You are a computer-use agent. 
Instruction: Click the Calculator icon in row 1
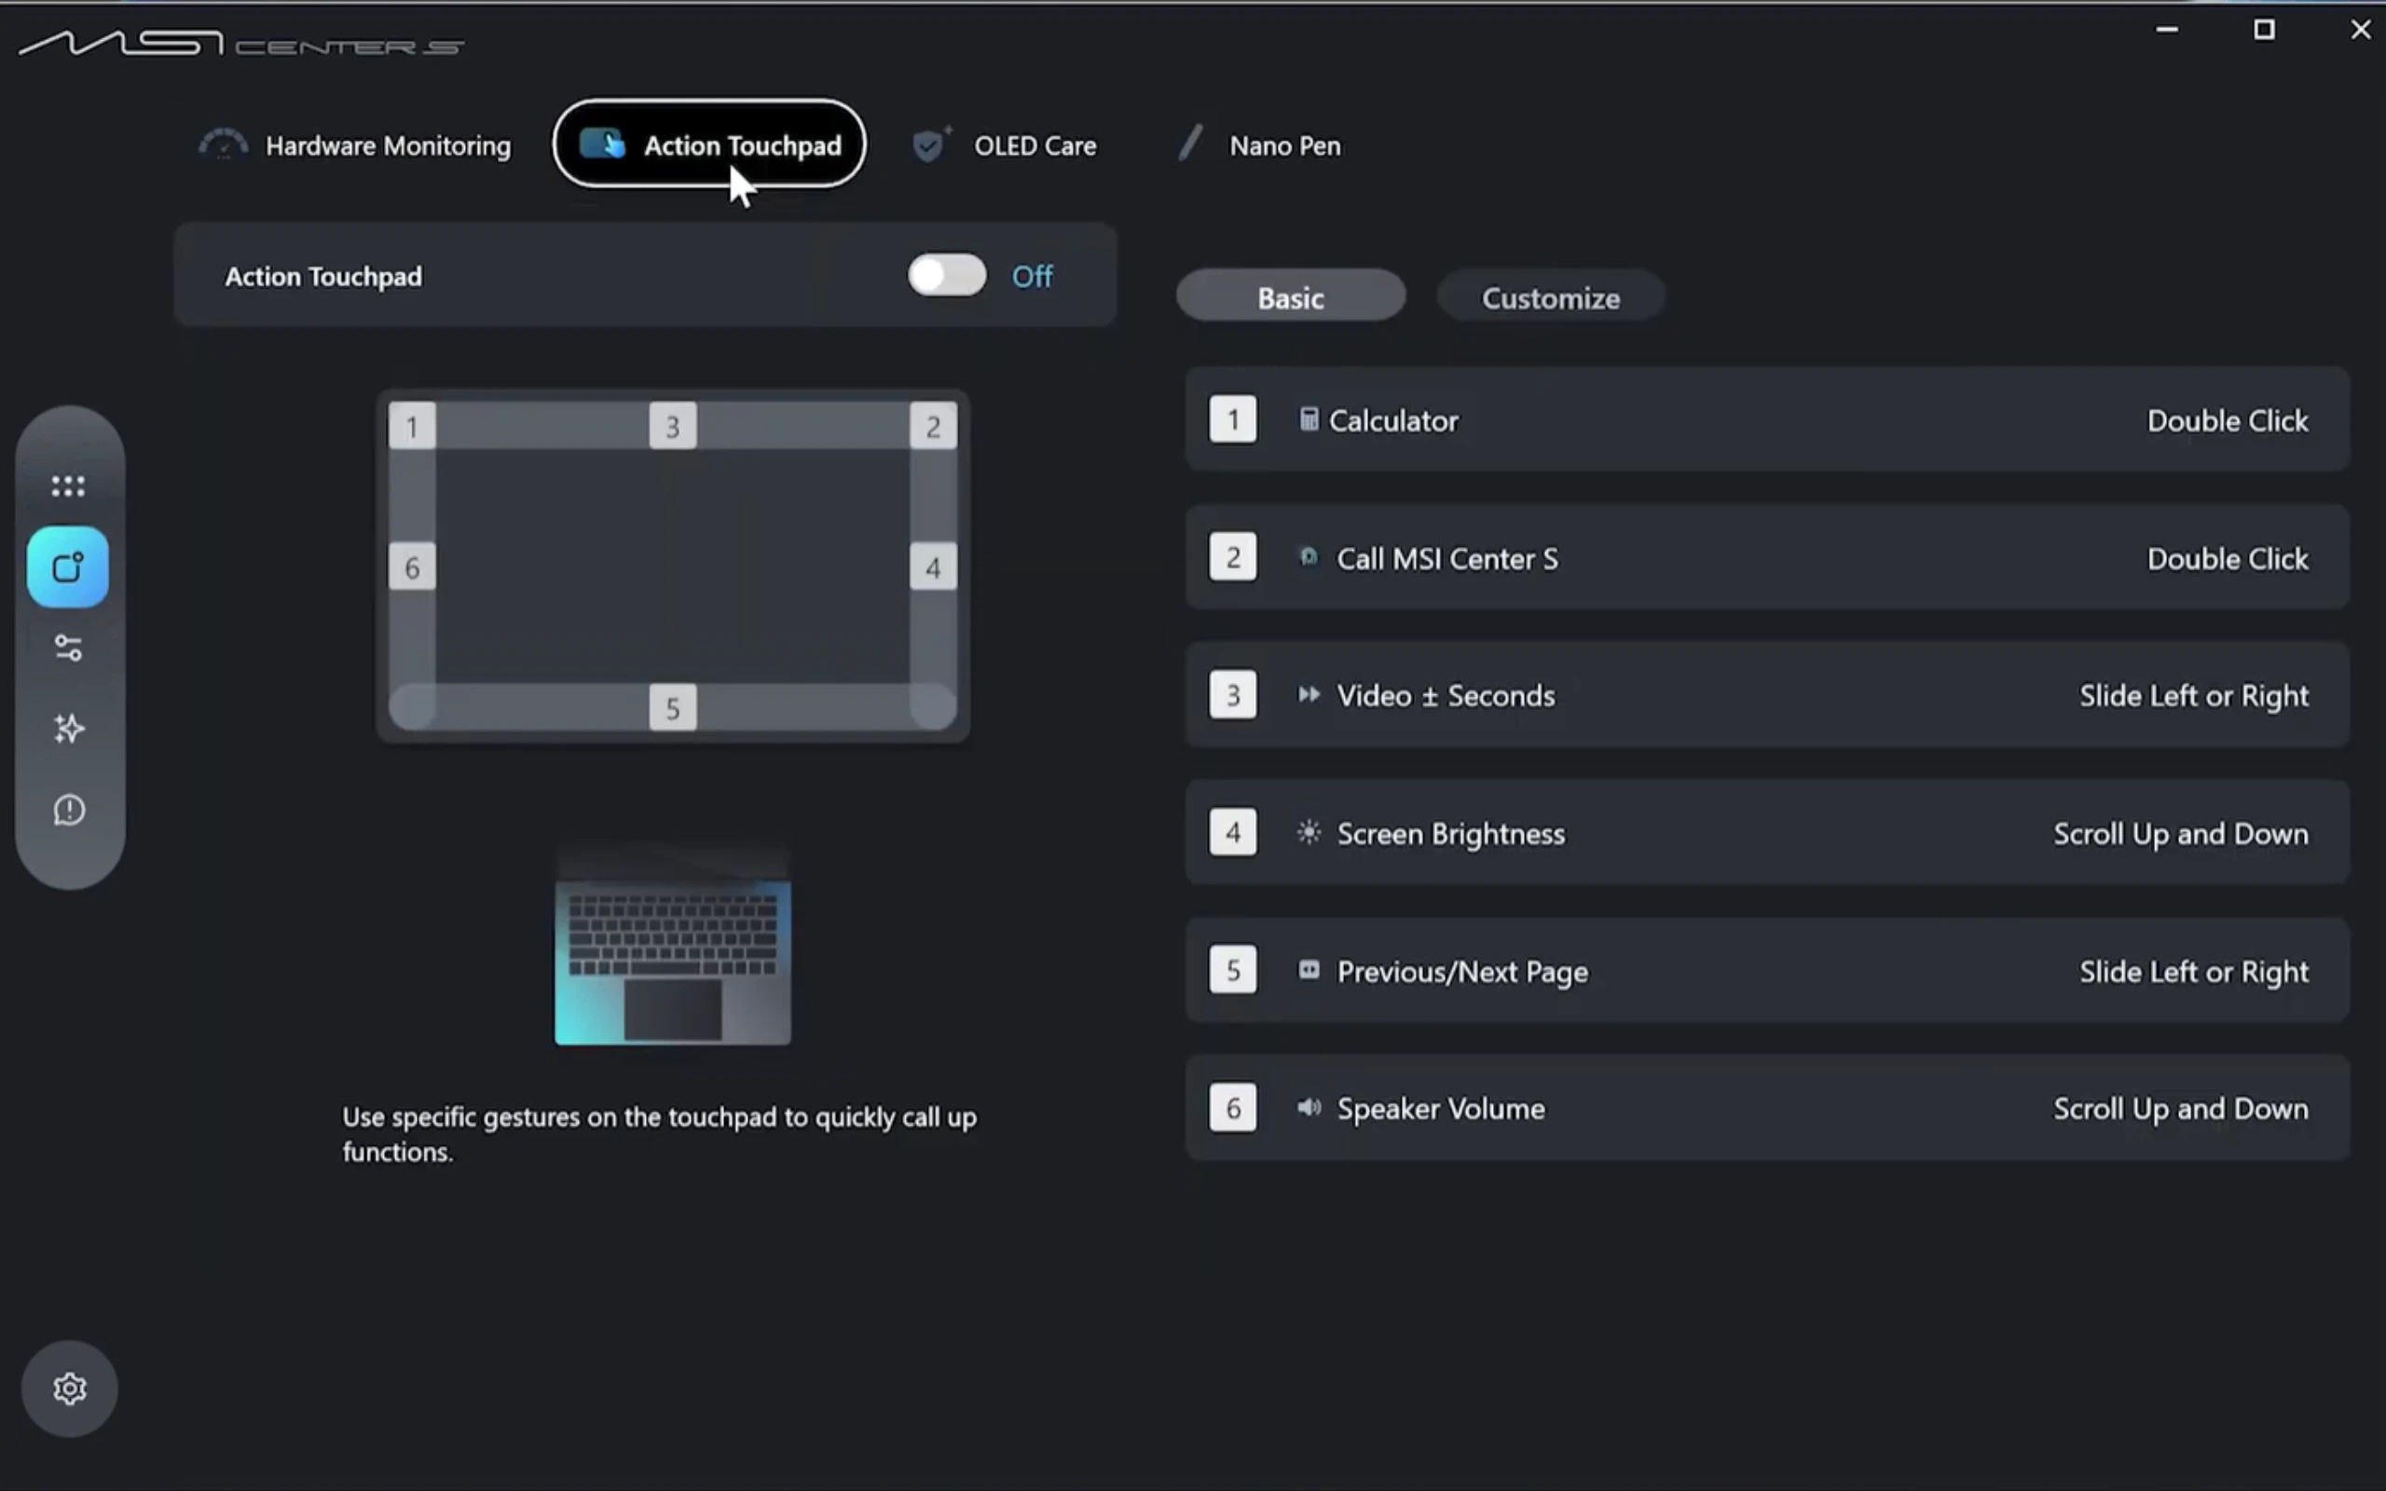pos(1309,420)
